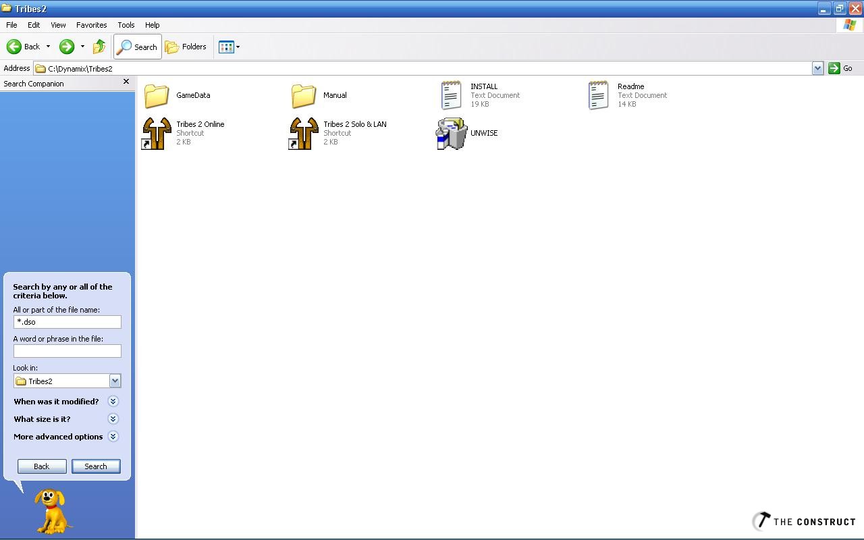864x540 pixels.
Task: Restore down the Tribes2 window
Action: (x=839, y=9)
